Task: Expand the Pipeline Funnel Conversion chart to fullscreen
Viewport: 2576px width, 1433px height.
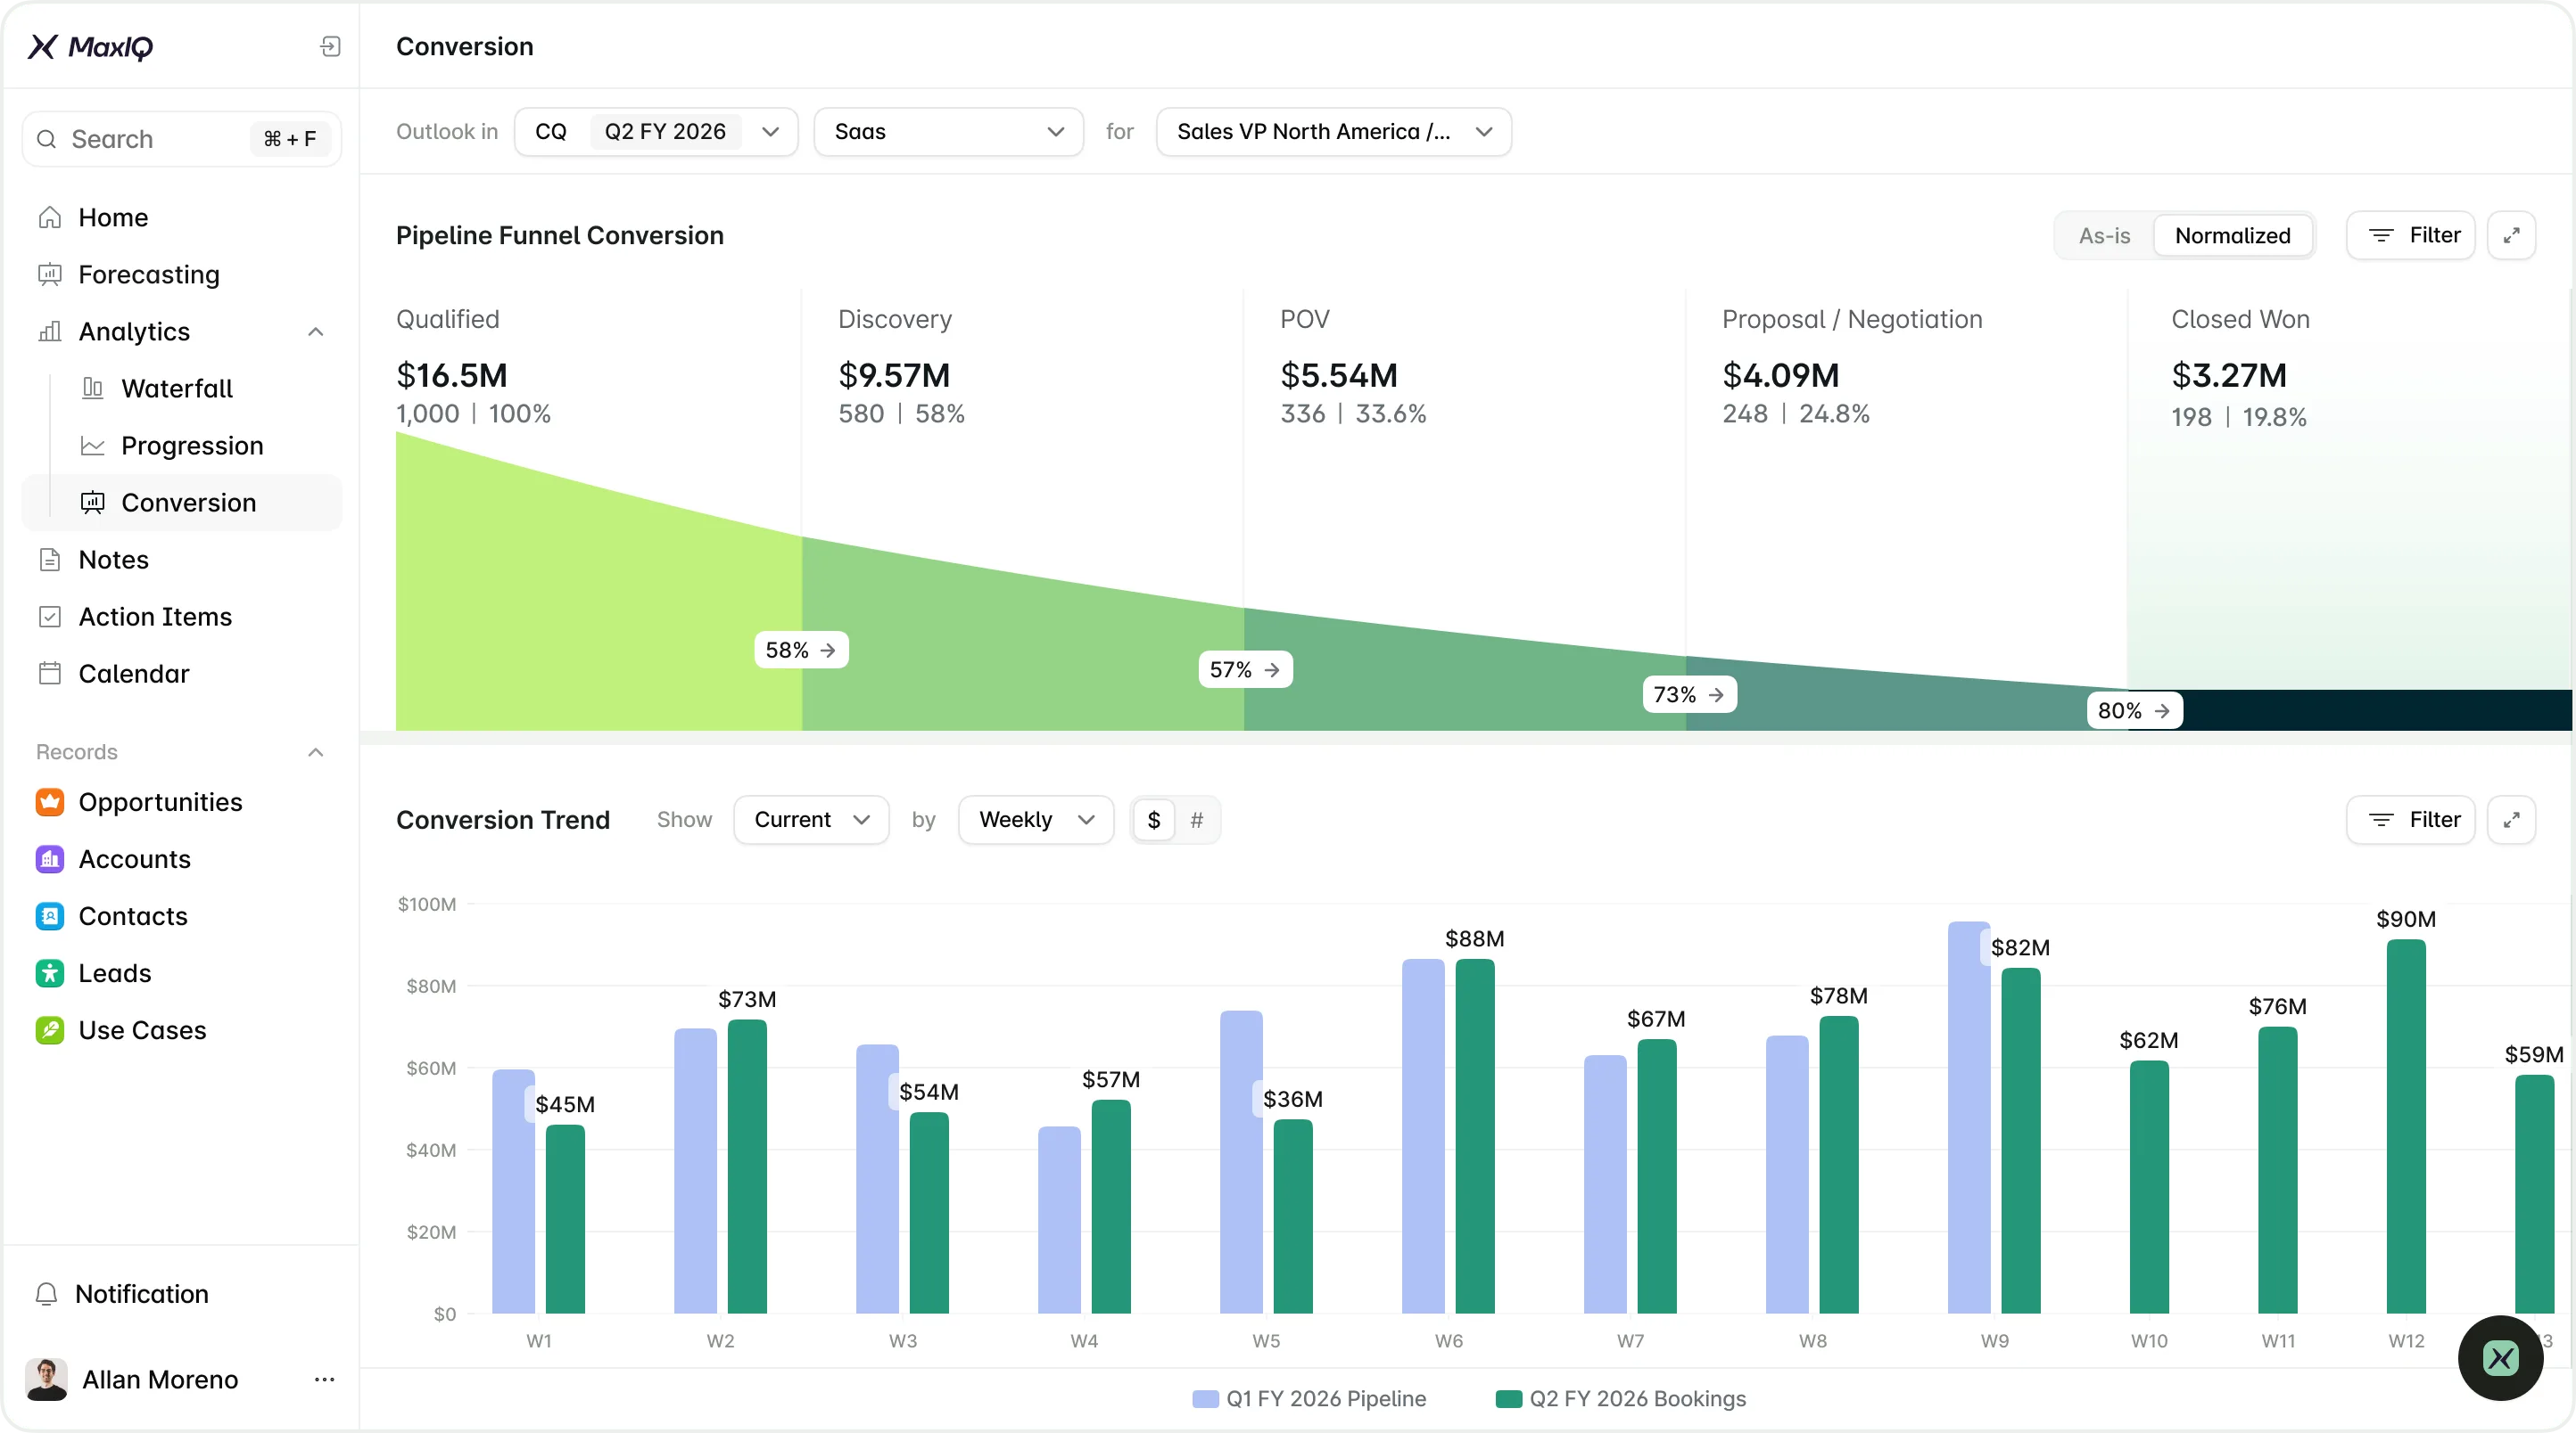Action: [2511, 236]
